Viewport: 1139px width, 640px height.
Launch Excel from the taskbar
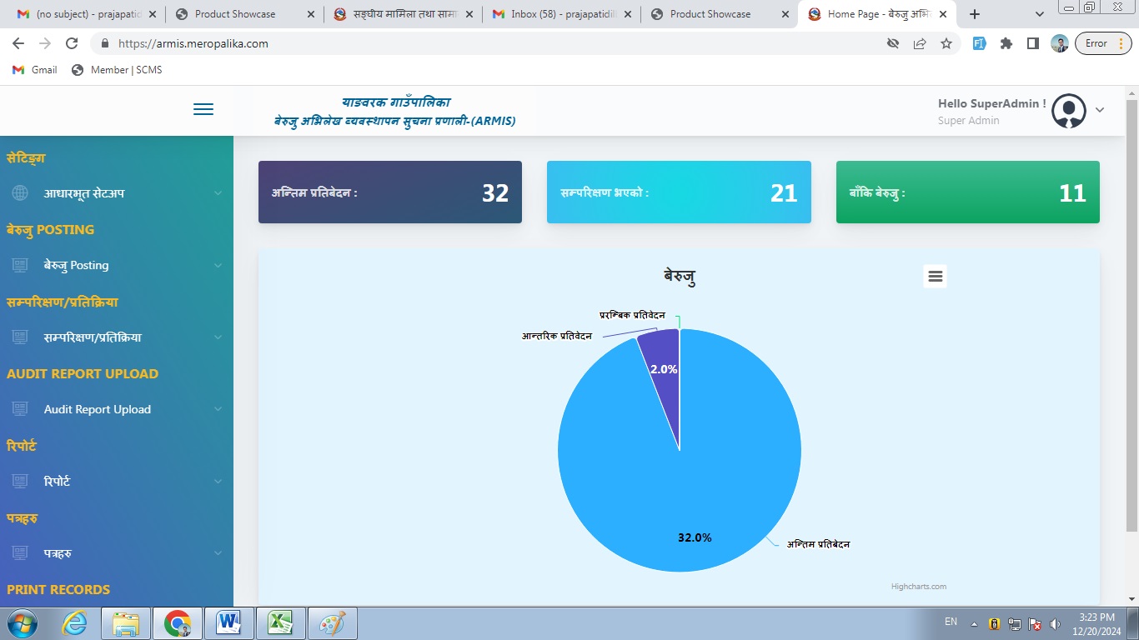(280, 622)
